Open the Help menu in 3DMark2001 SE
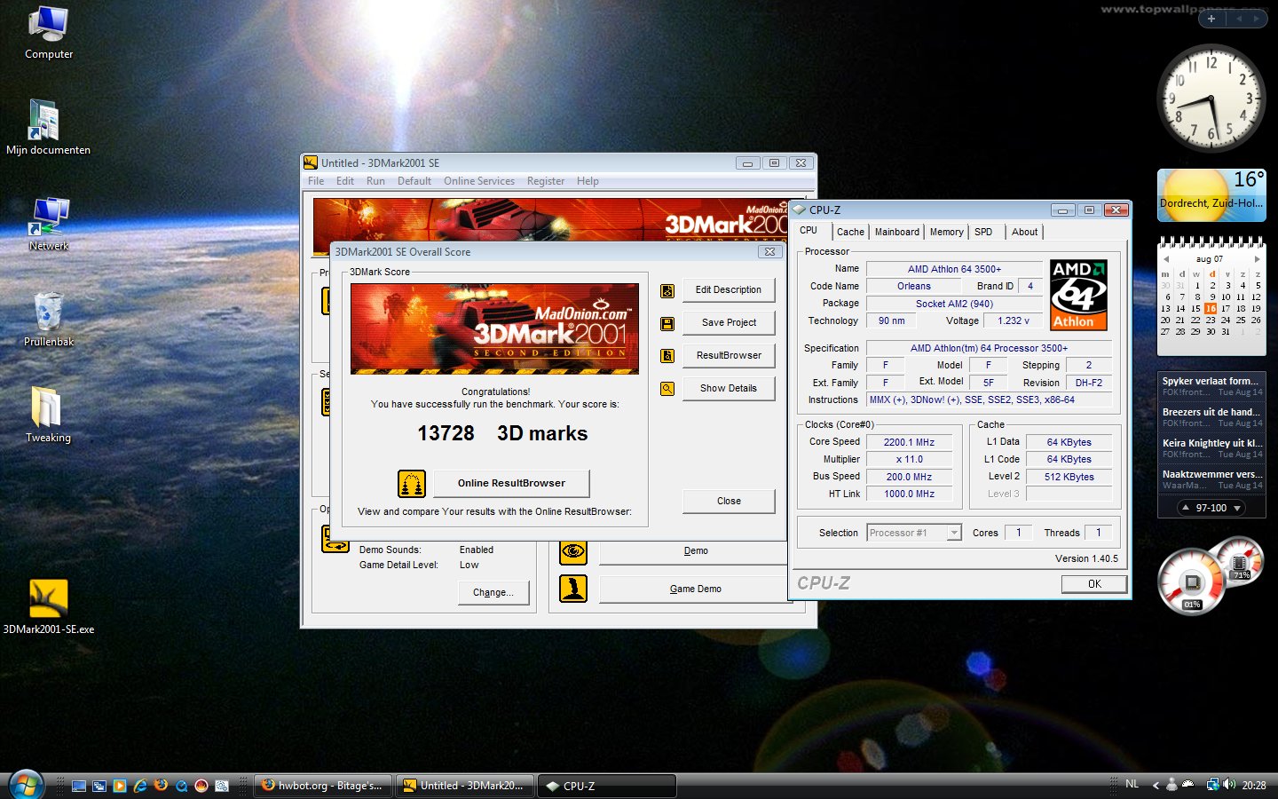The image size is (1278, 799). pyautogui.click(x=588, y=181)
